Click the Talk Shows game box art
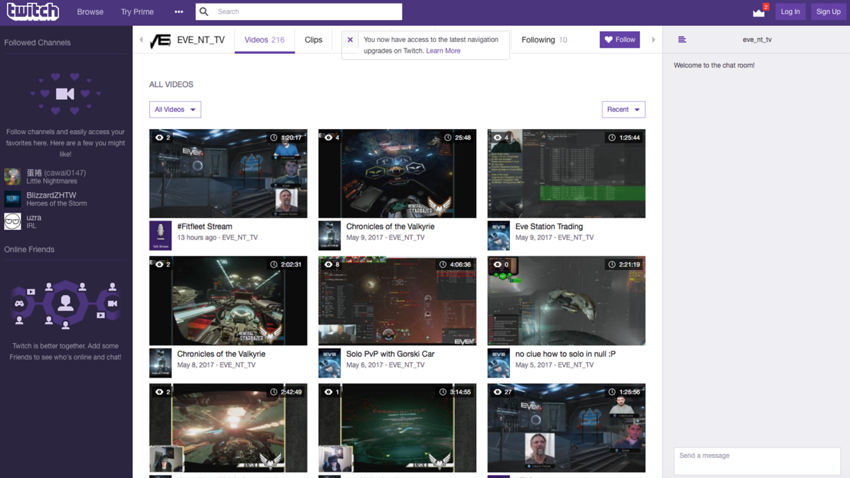The width and height of the screenshot is (850, 478). click(160, 235)
